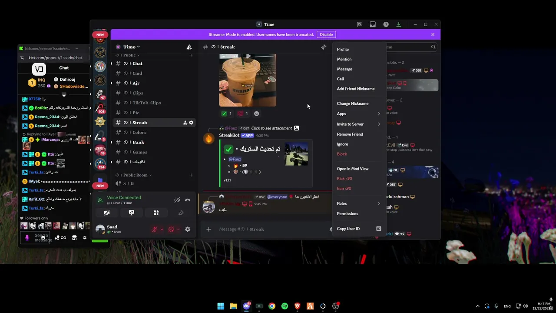The width and height of the screenshot is (556, 313).
Task: Open the Ajr text channel
Action: pos(153,83)
